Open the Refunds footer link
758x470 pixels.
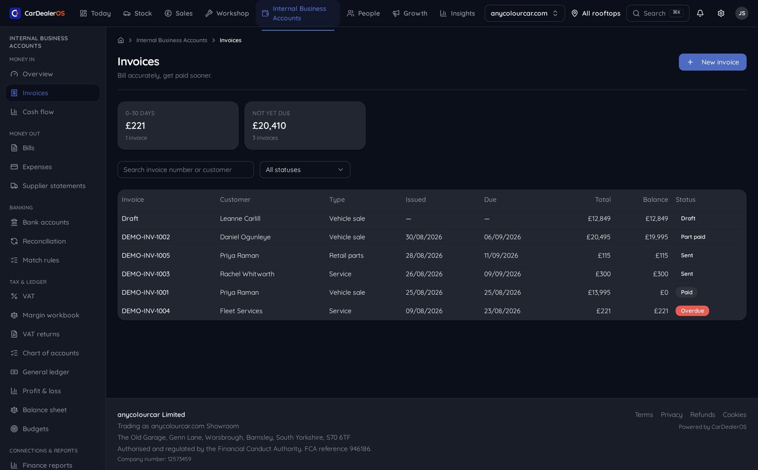702,415
